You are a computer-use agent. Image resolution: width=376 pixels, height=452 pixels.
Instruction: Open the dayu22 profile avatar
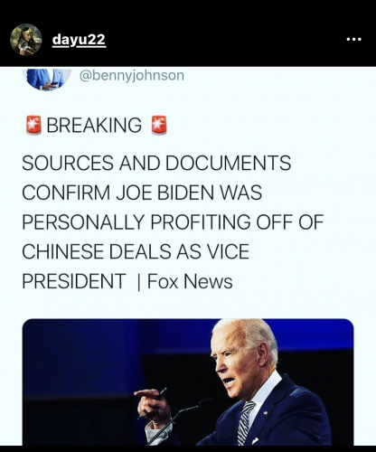click(x=26, y=40)
